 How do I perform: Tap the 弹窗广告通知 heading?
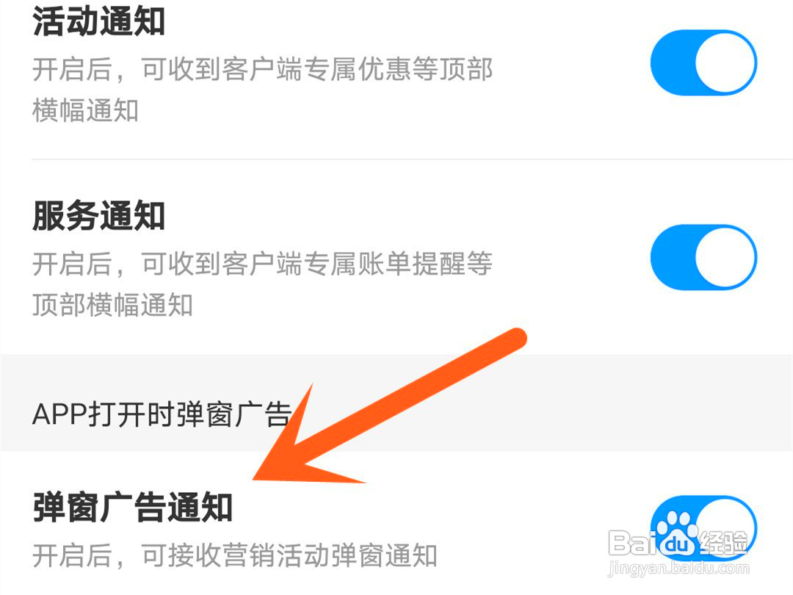click(132, 507)
